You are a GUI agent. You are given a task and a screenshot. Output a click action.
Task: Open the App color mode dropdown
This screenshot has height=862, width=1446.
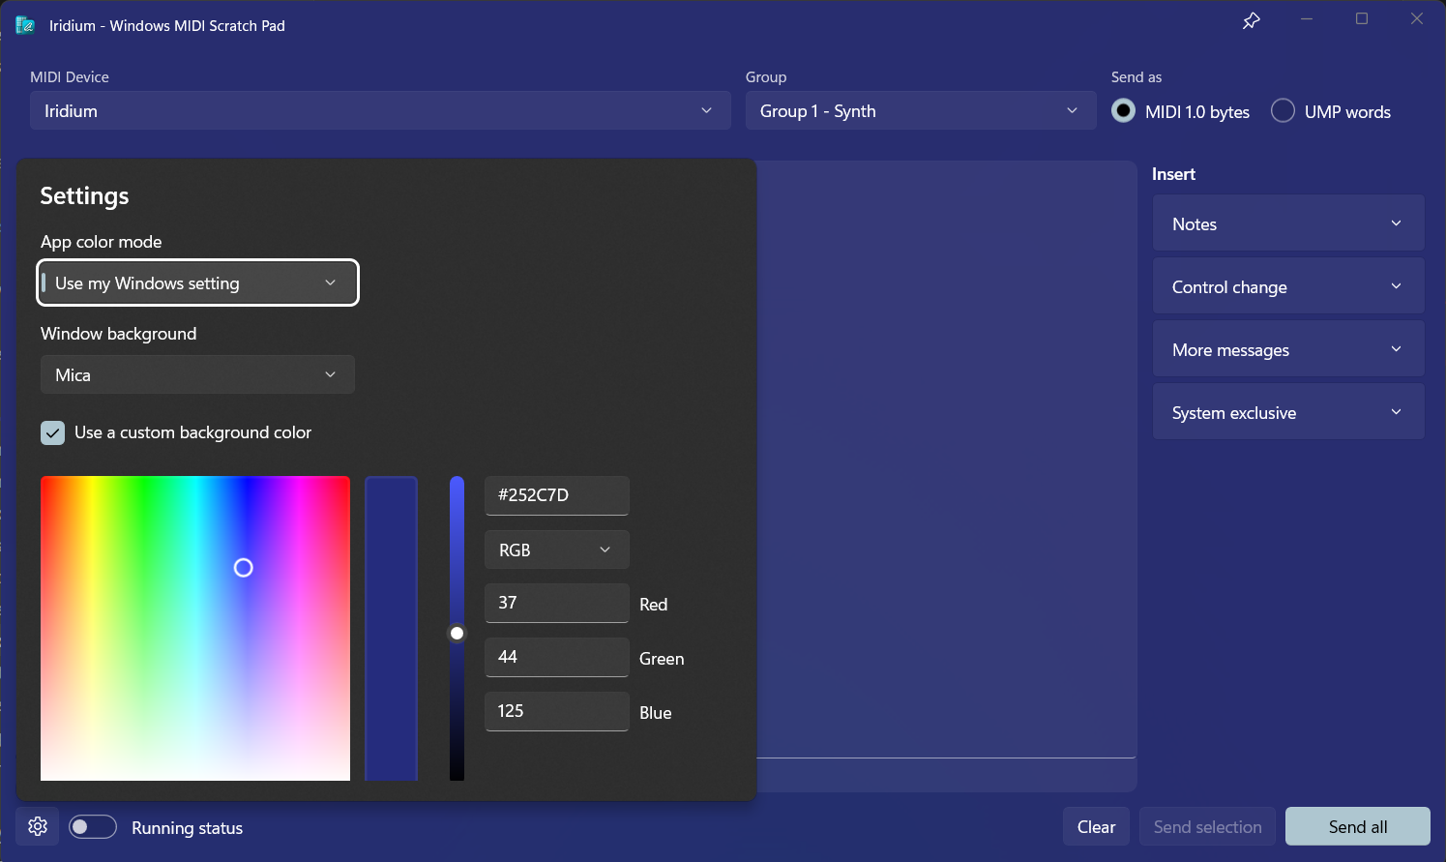197,282
